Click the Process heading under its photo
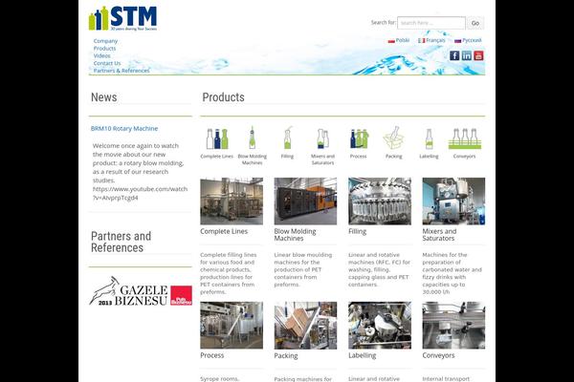The width and height of the screenshot is (574, 382). click(212, 355)
